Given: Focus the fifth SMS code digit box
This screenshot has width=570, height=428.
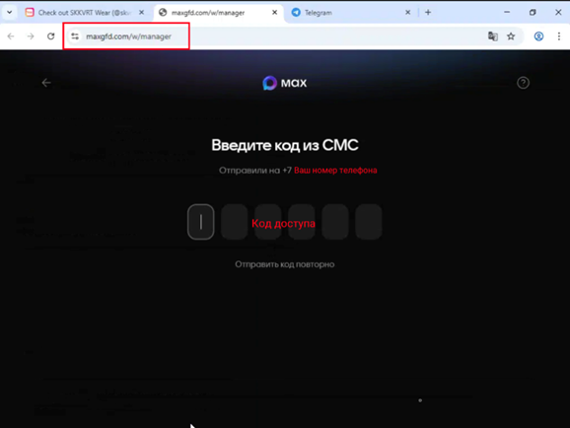Looking at the screenshot, I should (335, 222).
